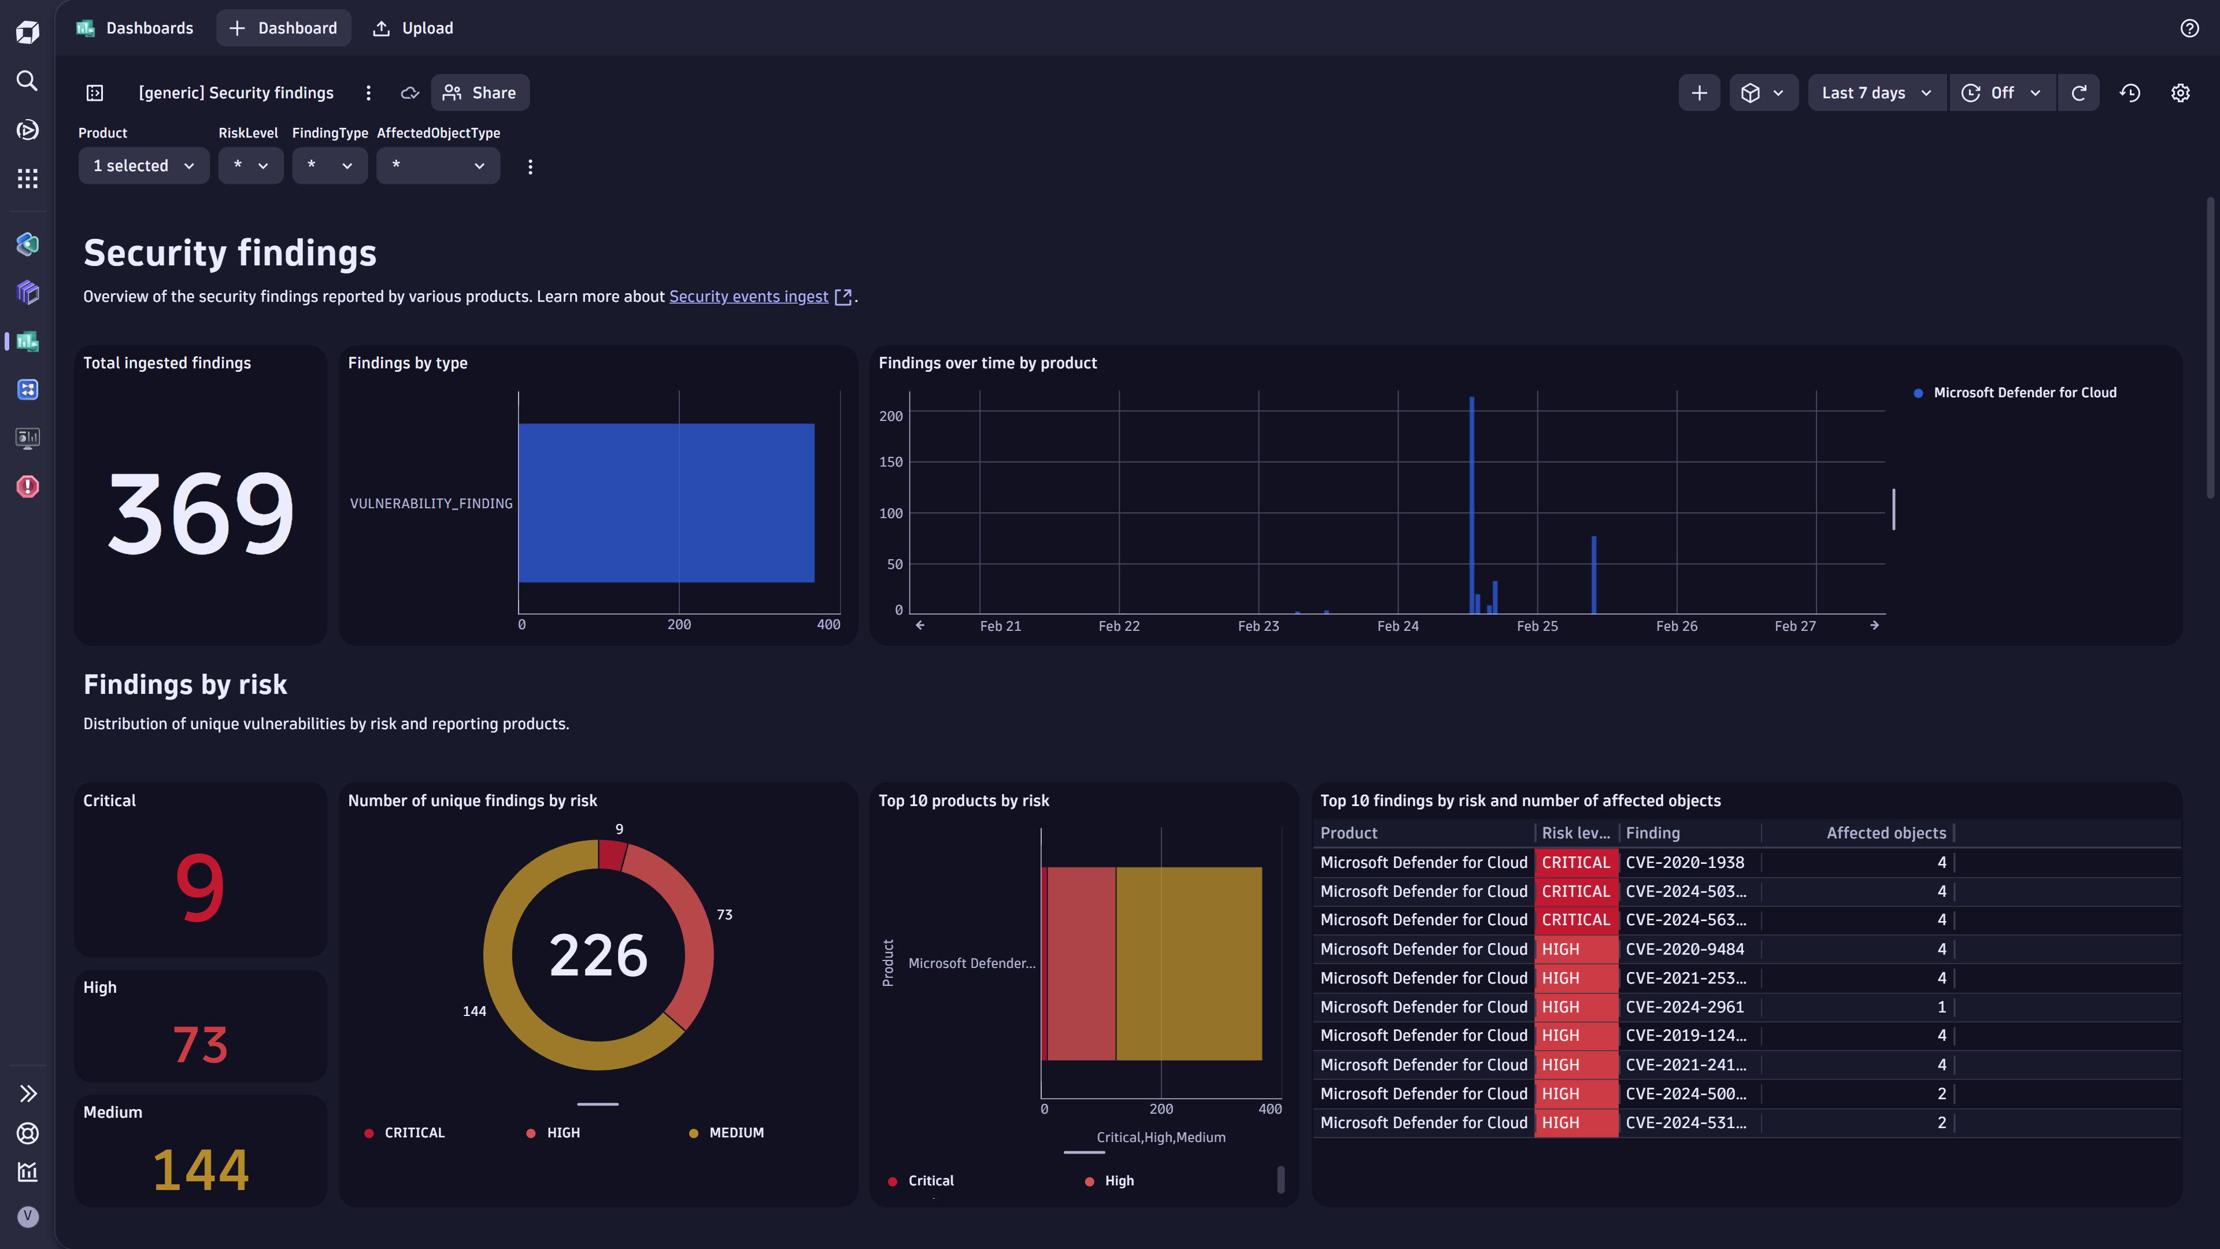
Task: Shift timeline later with right arrow
Action: (x=1874, y=626)
